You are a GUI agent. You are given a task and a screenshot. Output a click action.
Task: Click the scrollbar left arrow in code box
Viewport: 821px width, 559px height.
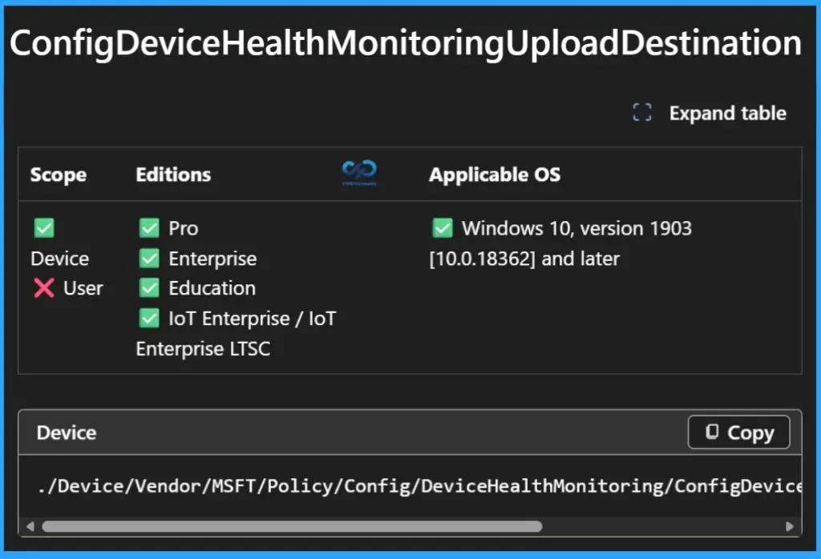coord(30,527)
